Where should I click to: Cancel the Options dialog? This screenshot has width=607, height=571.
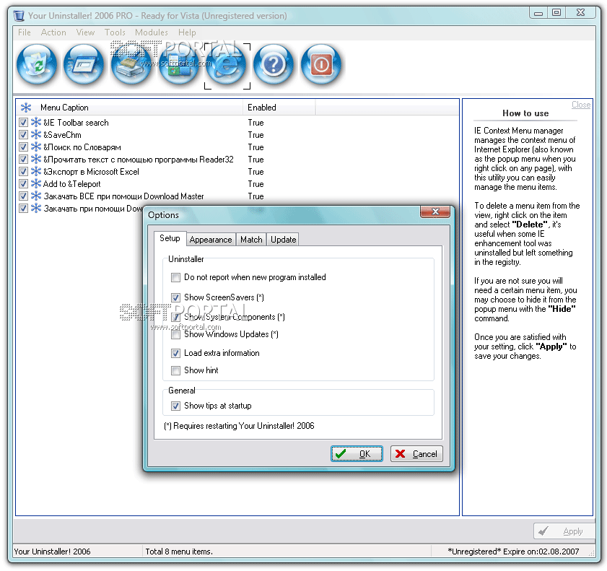click(x=416, y=454)
